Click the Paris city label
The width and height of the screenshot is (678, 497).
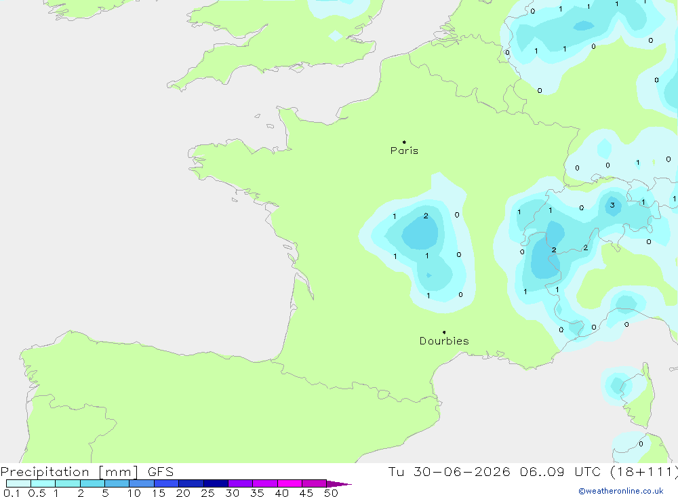(x=404, y=151)
